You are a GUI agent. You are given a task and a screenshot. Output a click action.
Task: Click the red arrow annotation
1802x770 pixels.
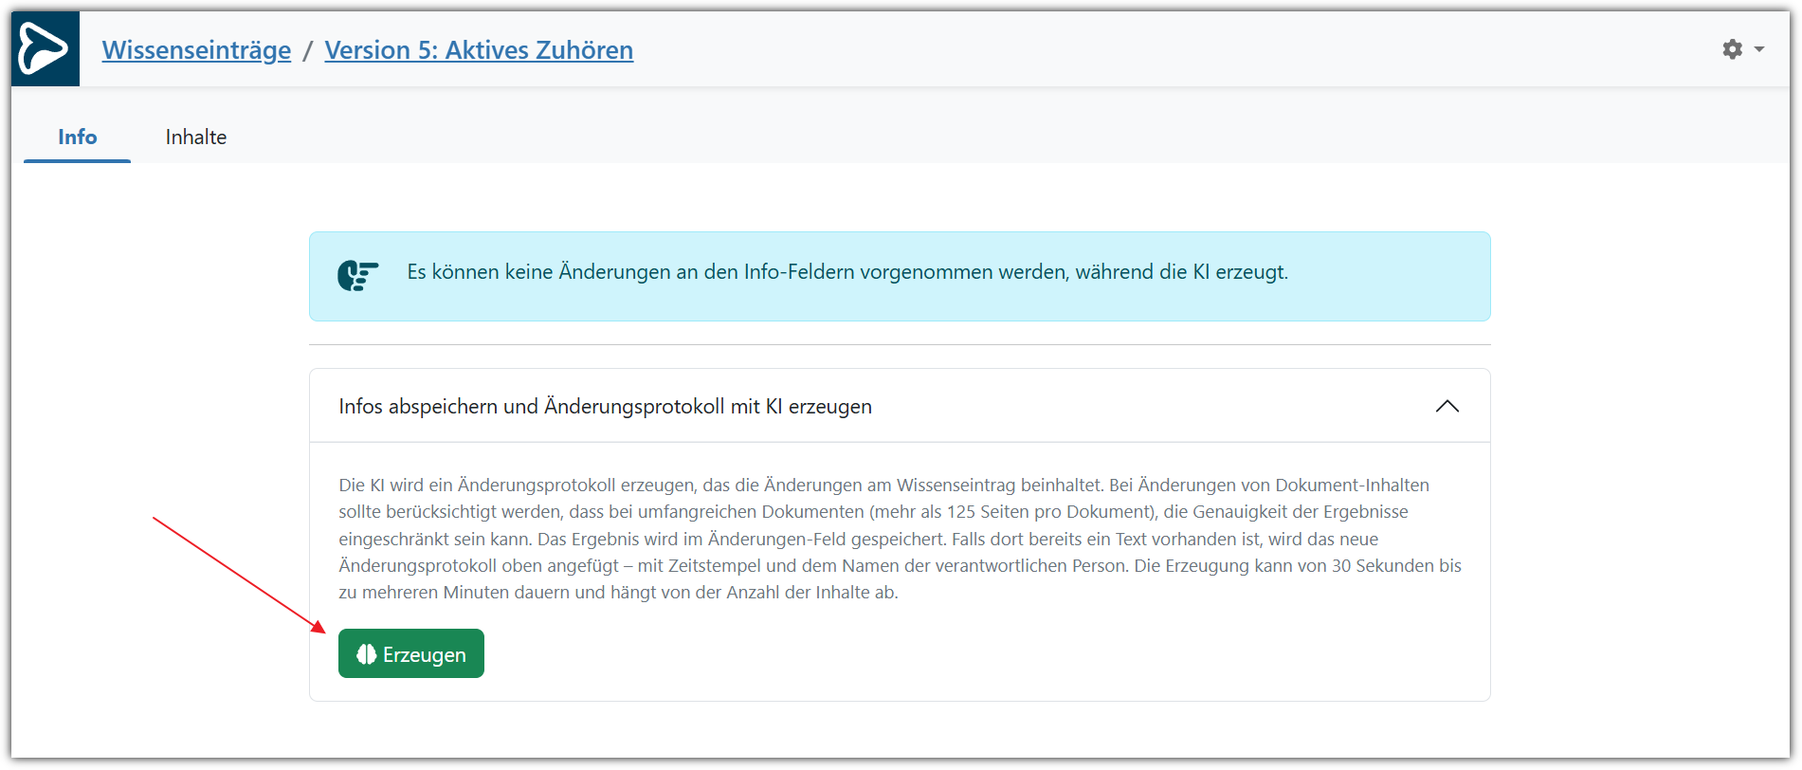pos(237,574)
